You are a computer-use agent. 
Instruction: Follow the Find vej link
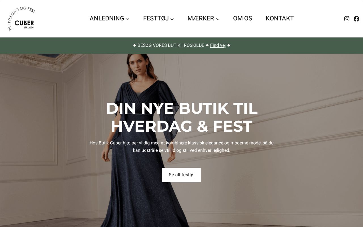[218, 45]
